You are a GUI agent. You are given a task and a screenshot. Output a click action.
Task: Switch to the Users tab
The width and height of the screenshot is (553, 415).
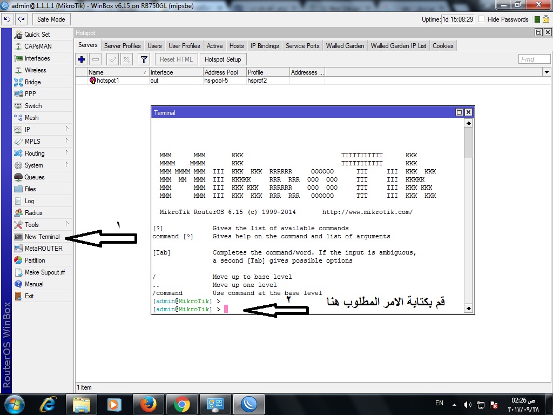154,46
